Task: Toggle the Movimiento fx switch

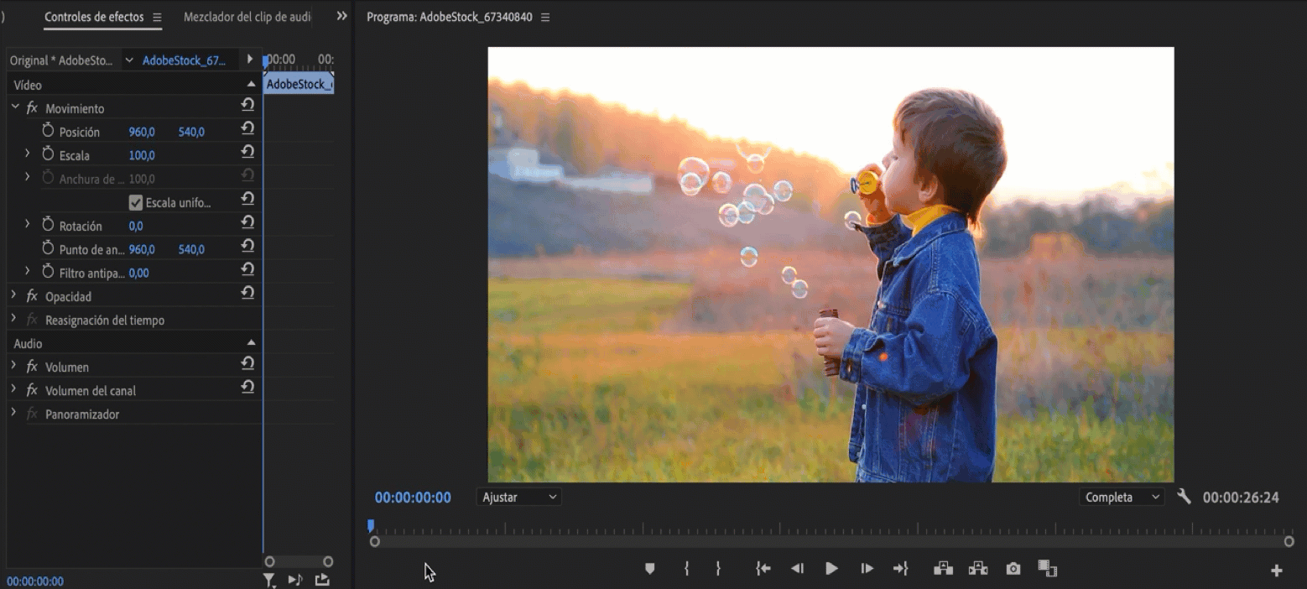Action: click(32, 108)
